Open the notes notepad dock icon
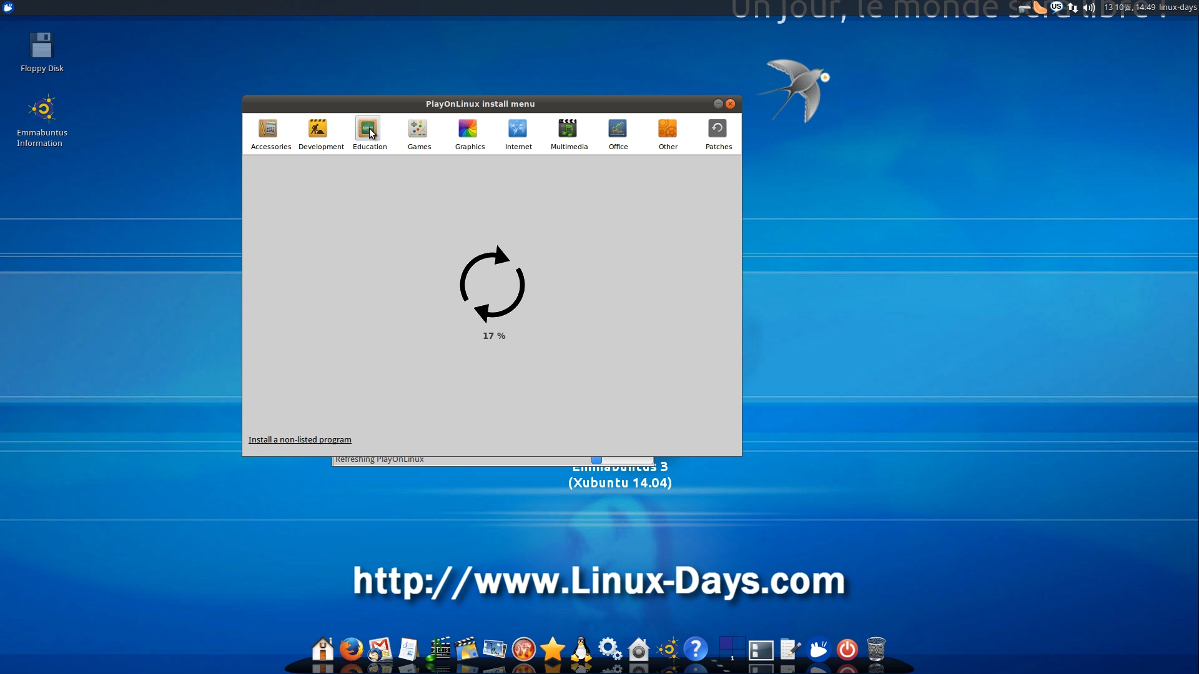1199x674 pixels. point(790,649)
